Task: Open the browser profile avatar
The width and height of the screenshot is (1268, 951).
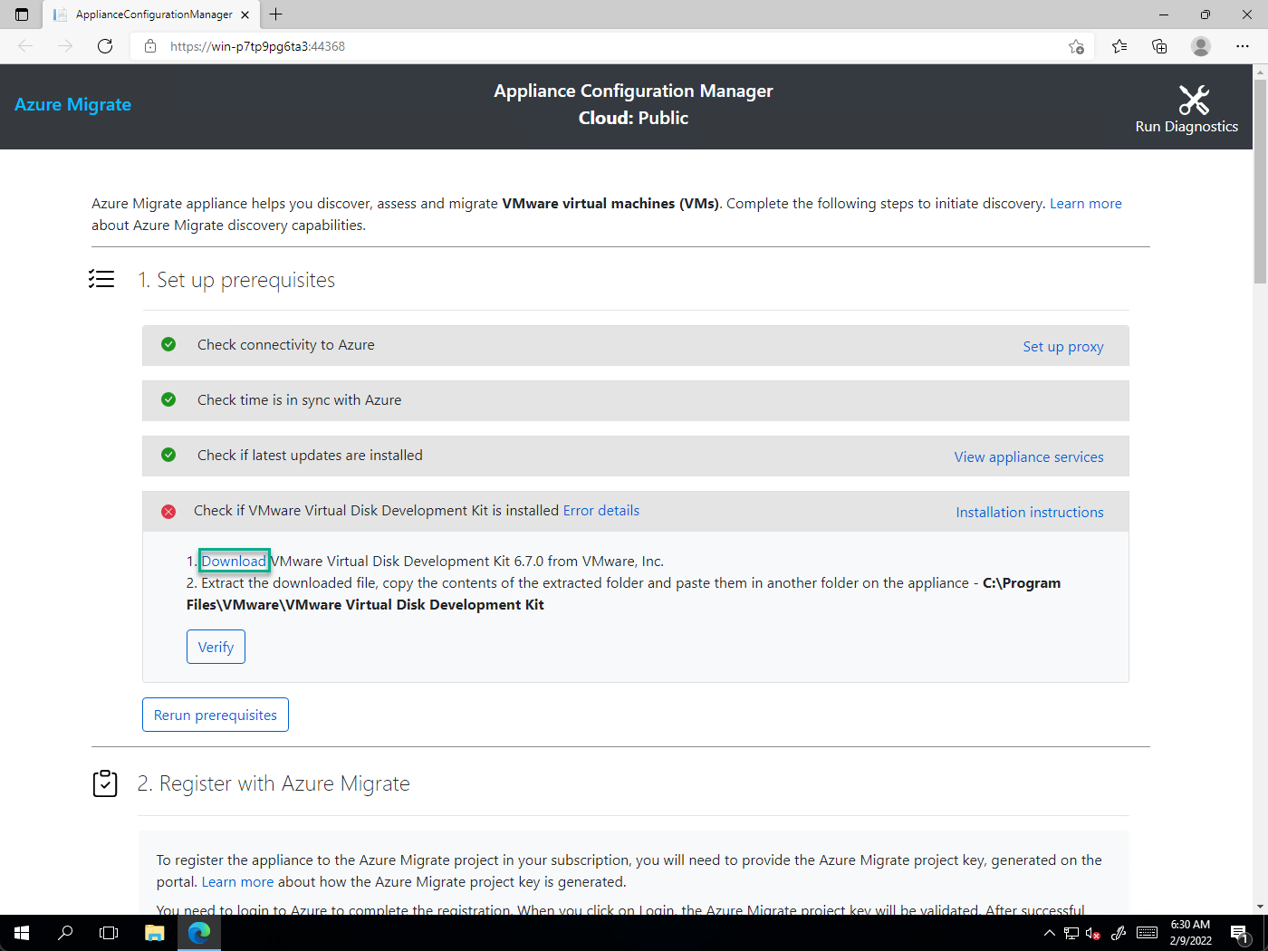Action: tap(1201, 46)
